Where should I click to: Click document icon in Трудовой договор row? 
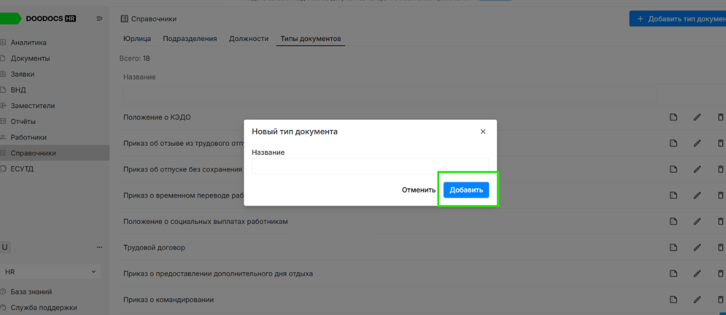point(673,247)
